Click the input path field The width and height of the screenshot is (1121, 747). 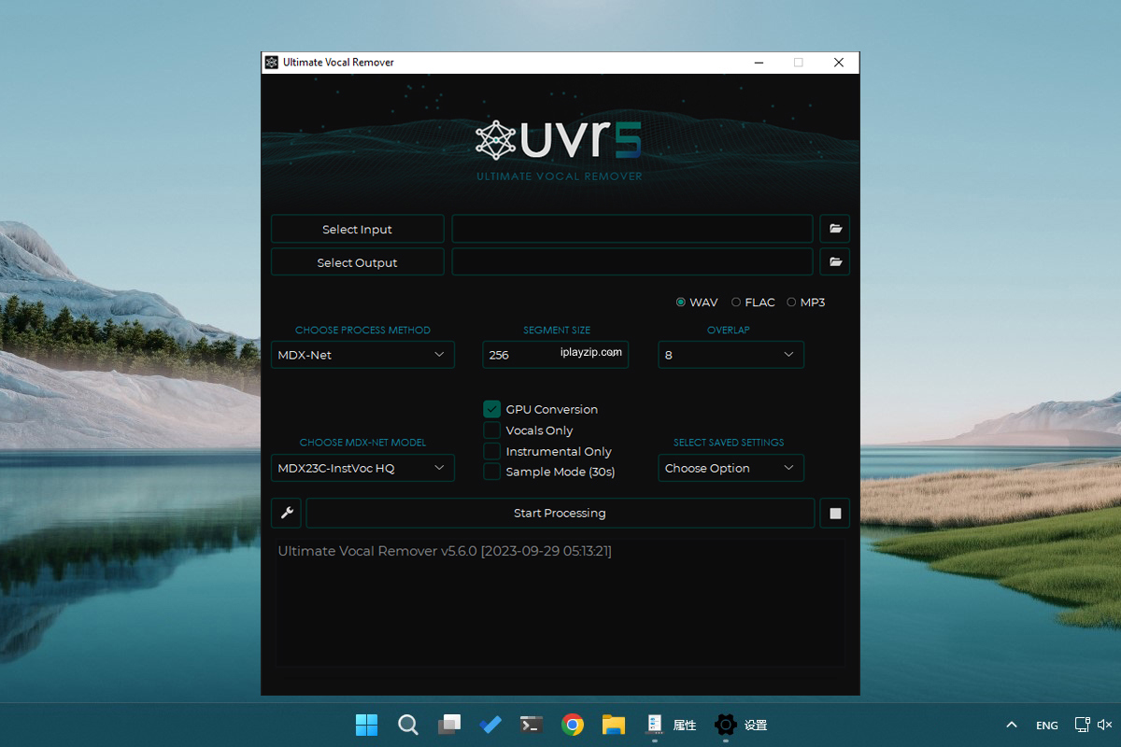click(632, 229)
